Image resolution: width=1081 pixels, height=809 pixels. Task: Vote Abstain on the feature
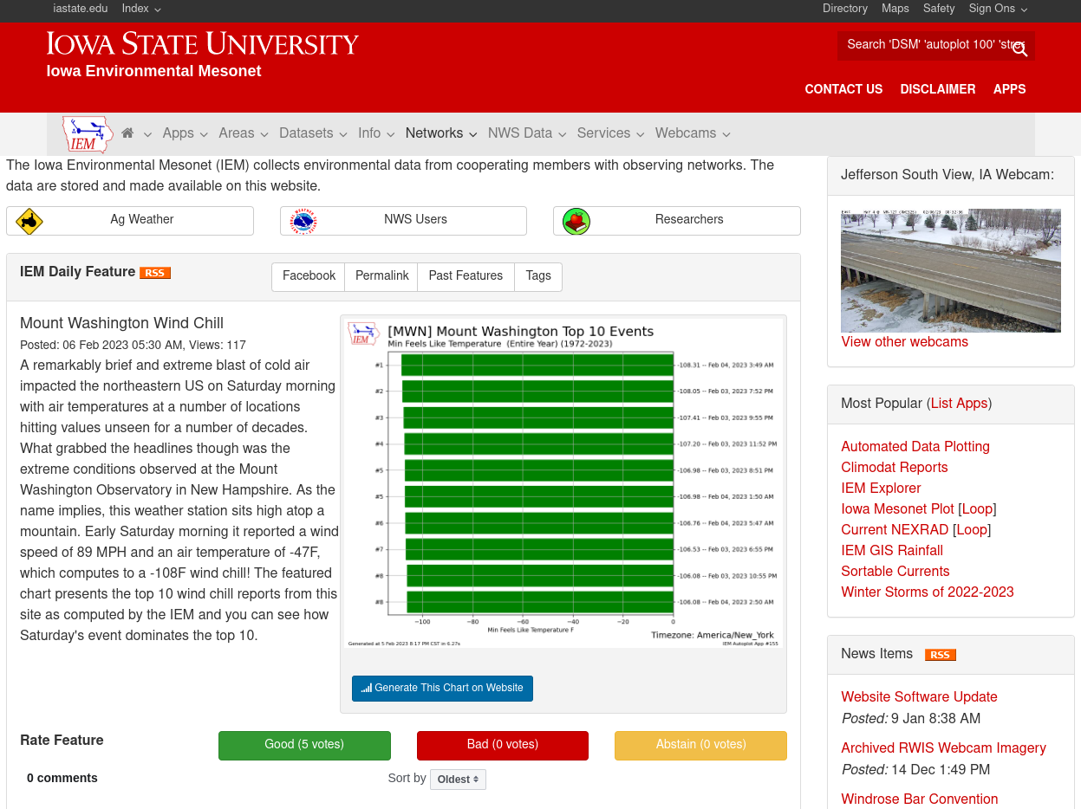click(700, 746)
